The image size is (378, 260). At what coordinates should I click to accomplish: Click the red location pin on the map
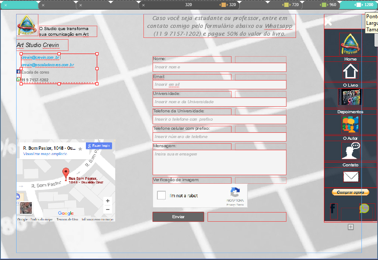(65, 174)
